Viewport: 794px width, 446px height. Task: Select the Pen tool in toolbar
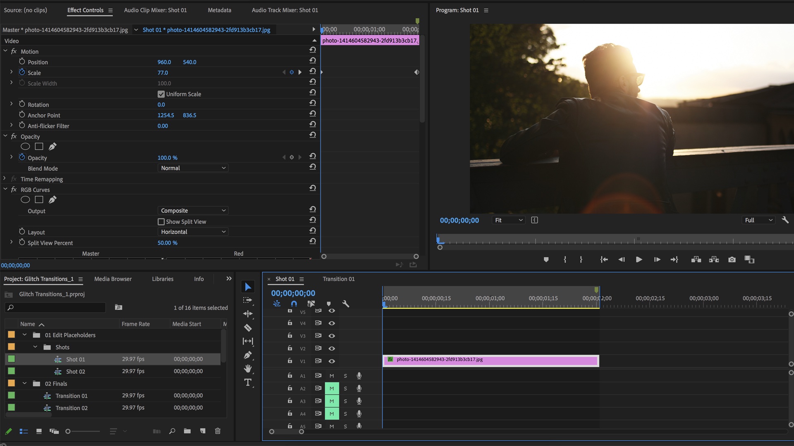247,354
